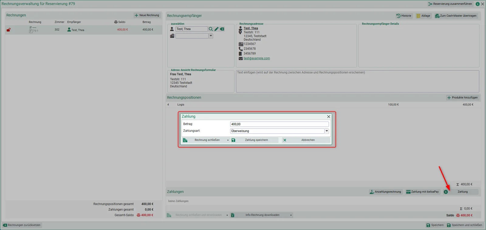
Task: Click Speichern und schließen
Action: click(x=464, y=225)
